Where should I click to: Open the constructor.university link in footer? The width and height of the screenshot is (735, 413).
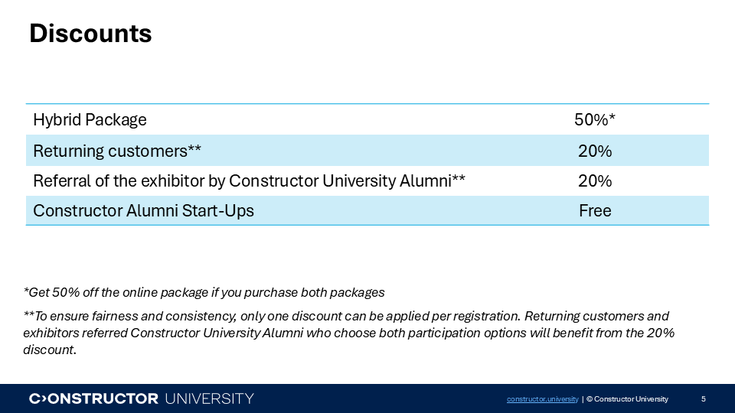pyautogui.click(x=542, y=399)
